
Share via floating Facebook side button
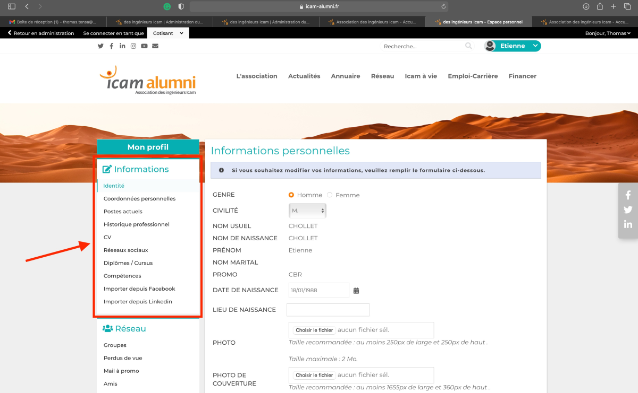628,195
